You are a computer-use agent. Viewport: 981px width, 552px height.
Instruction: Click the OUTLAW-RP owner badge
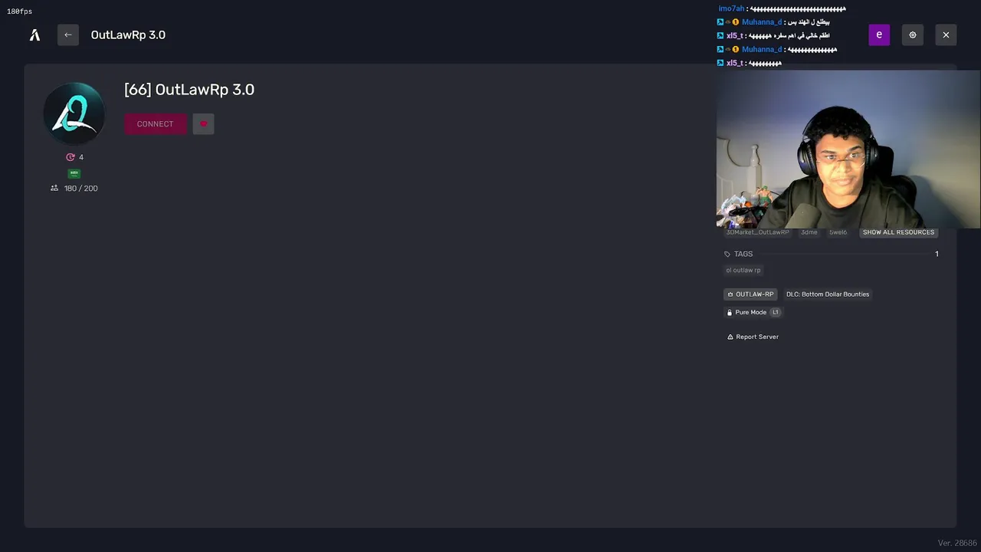750,294
